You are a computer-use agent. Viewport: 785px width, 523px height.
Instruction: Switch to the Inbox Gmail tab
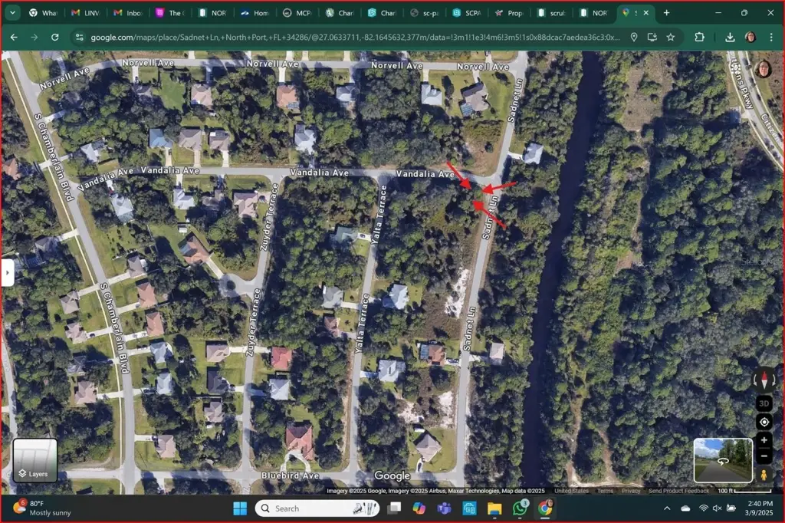tap(127, 13)
